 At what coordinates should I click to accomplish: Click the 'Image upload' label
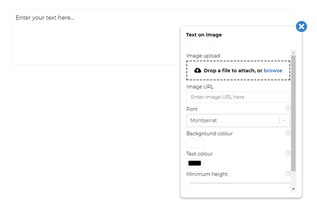coord(203,56)
